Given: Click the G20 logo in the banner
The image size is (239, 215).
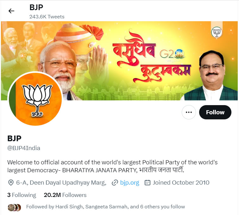Looking at the screenshot, I should (172, 54).
